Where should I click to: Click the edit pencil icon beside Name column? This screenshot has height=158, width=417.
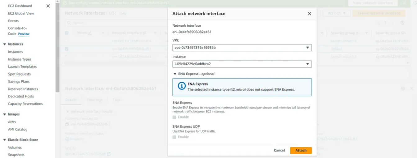tap(90, 33)
